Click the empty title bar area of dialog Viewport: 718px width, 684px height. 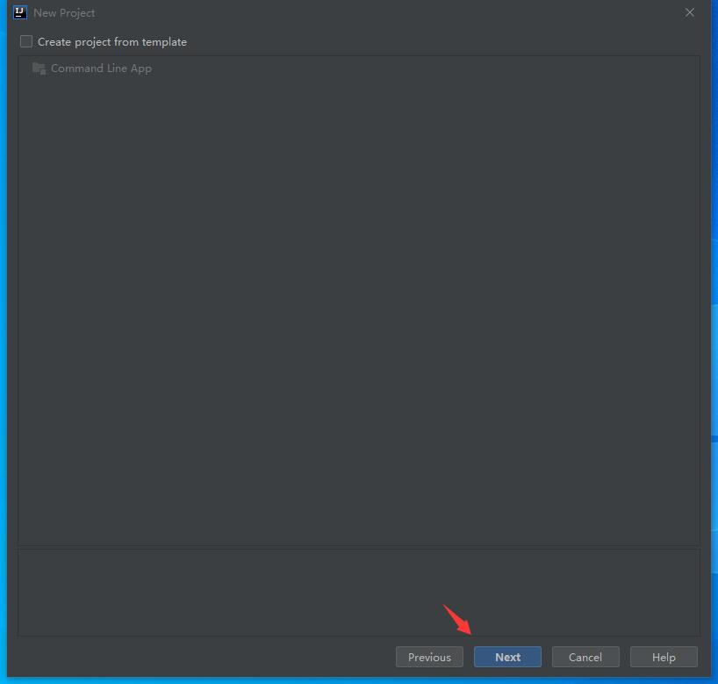pos(389,13)
